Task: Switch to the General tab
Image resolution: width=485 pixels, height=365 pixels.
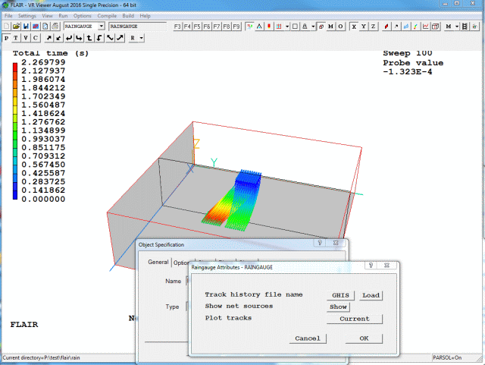Action: [x=158, y=263]
